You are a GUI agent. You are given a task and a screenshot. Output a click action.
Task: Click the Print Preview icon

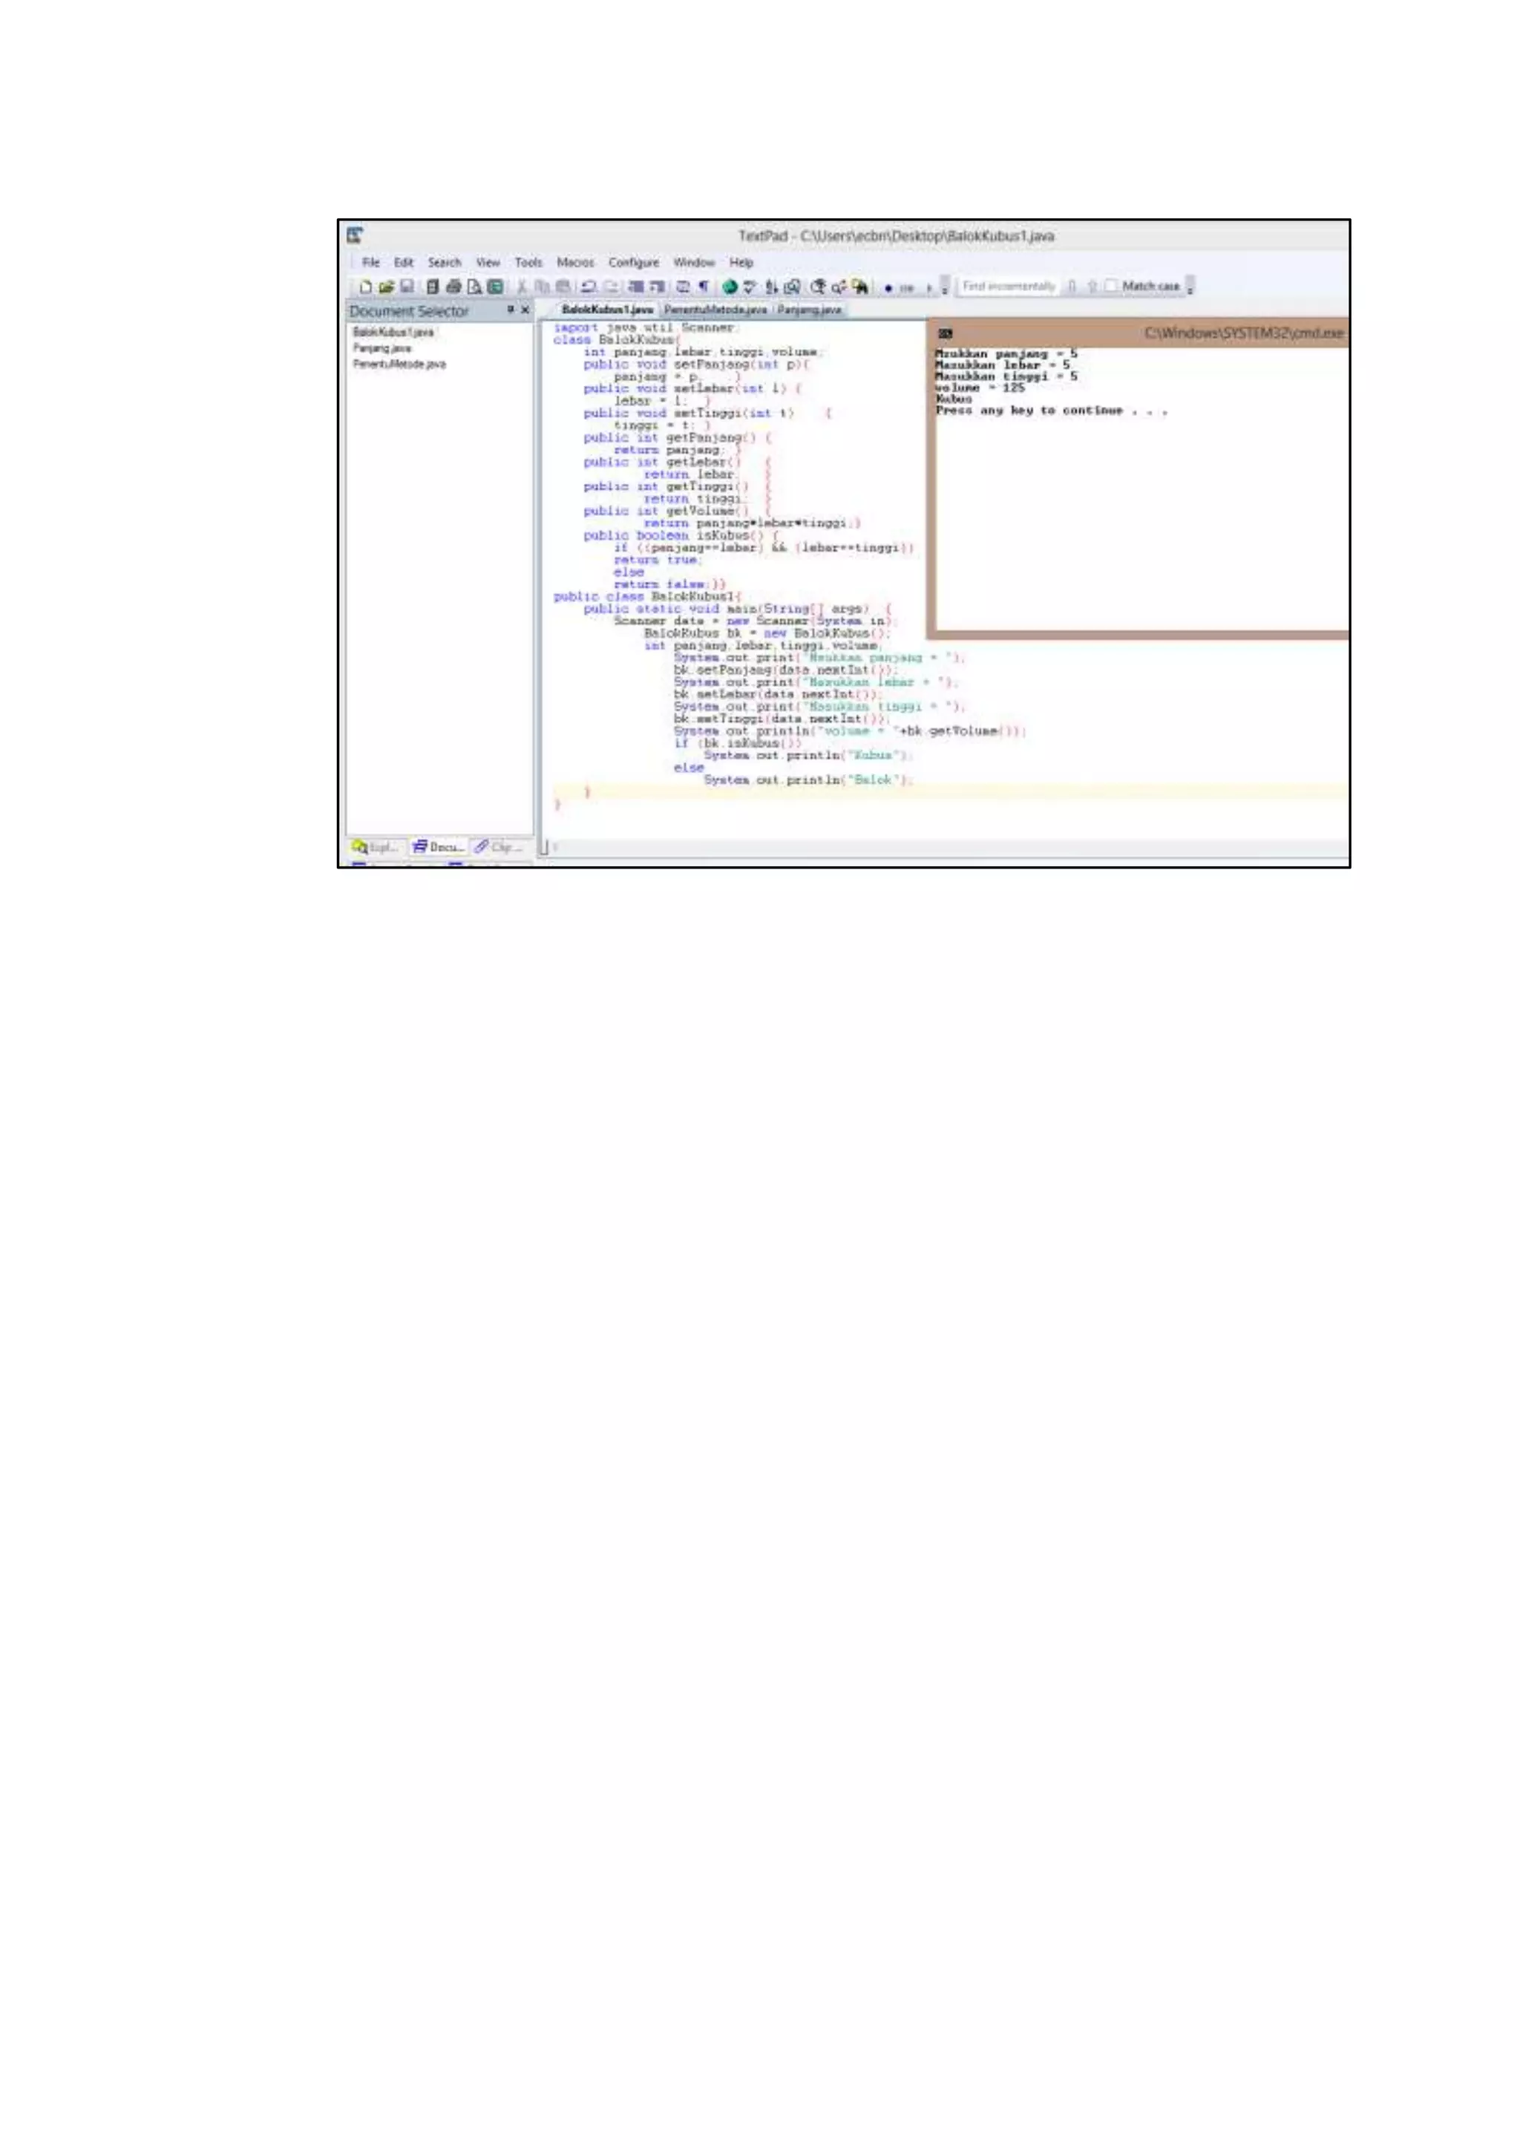(474, 287)
